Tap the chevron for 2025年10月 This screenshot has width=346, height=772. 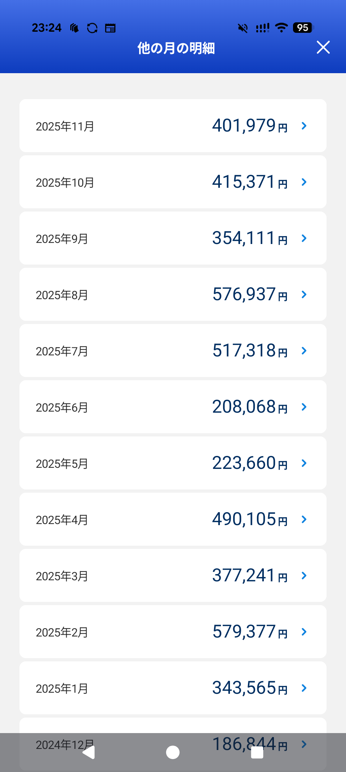pyautogui.click(x=304, y=182)
